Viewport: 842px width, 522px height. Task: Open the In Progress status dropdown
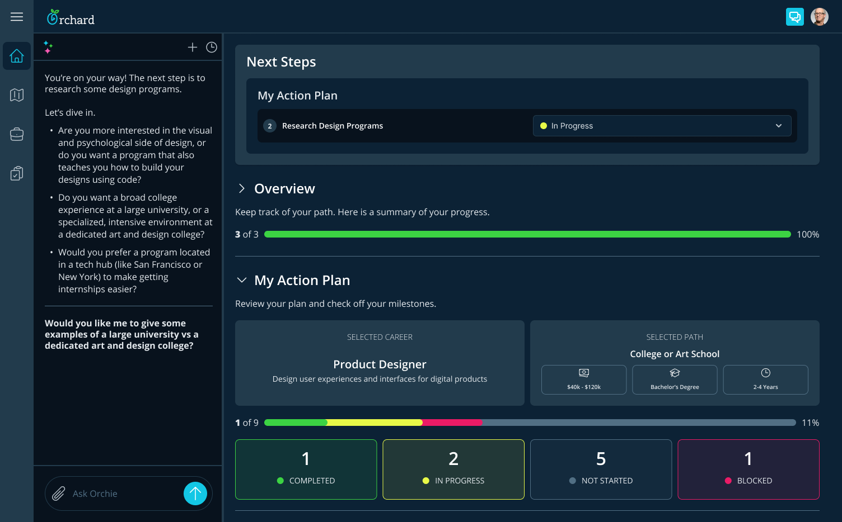[662, 126]
